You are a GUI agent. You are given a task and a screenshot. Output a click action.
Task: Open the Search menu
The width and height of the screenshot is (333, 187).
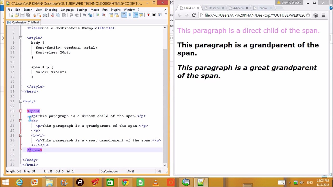point(28,10)
